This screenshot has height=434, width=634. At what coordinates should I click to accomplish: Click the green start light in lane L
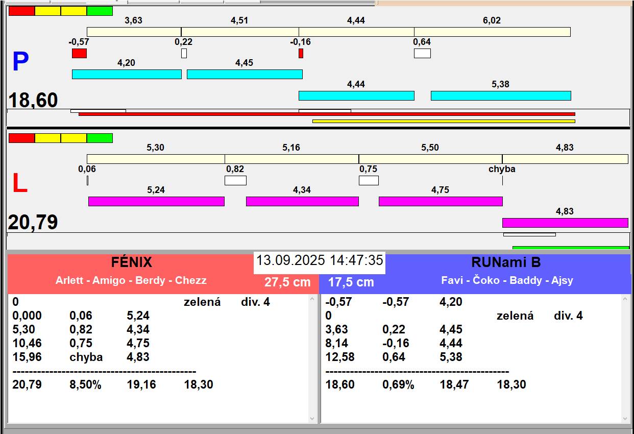(x=100, y=138)
